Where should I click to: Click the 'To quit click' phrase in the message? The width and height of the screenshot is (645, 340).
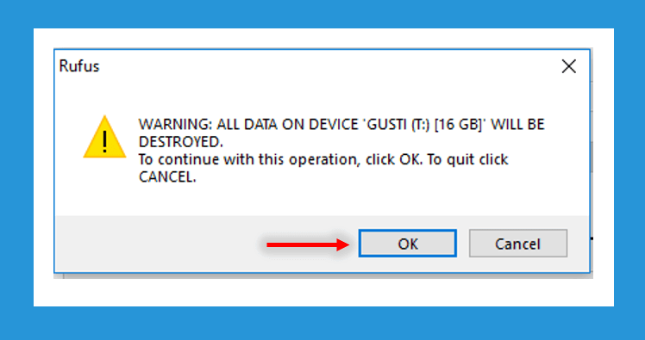click(467, 159)
